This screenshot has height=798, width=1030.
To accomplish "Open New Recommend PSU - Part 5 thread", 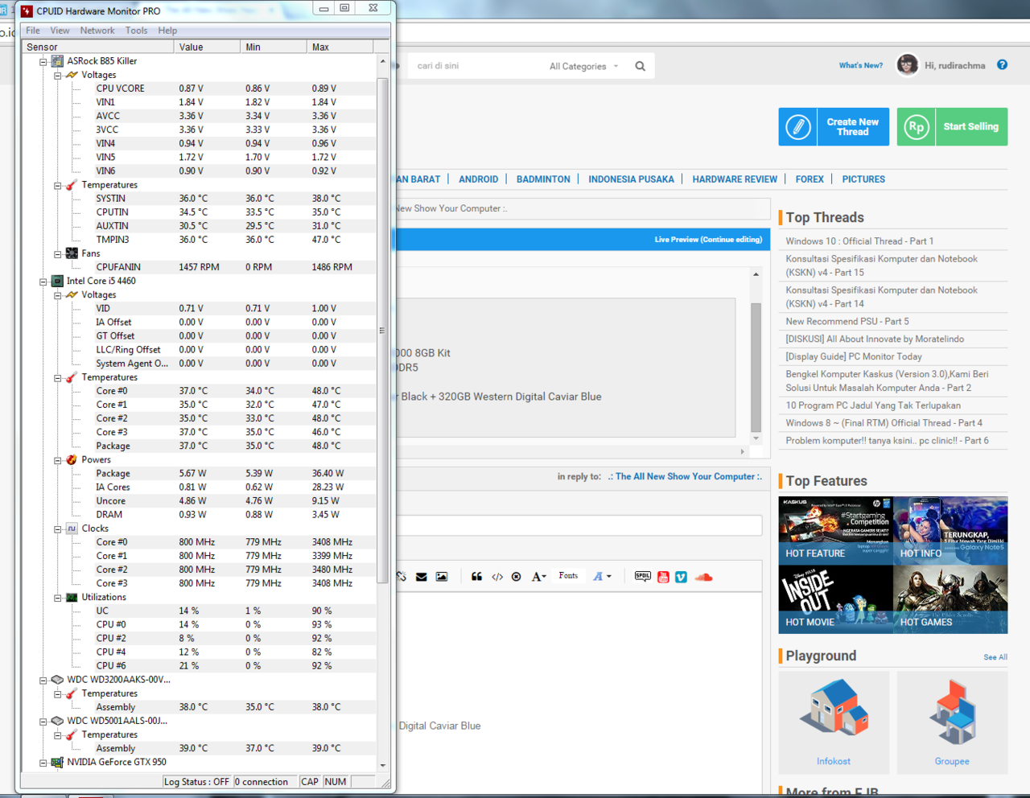I will [x=847, y=321].
